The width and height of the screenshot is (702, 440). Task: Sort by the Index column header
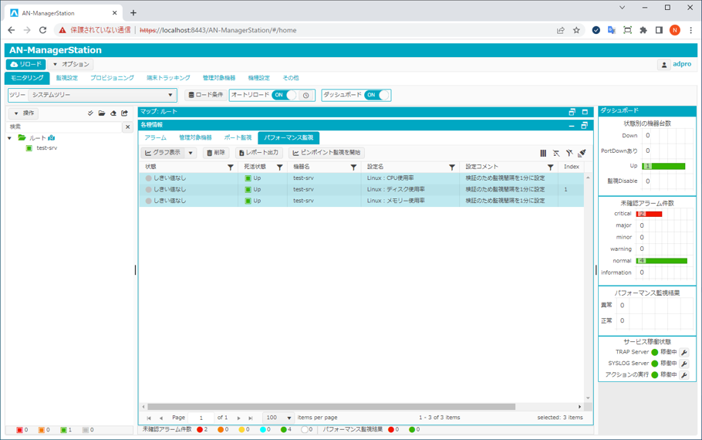click(572, 167)
